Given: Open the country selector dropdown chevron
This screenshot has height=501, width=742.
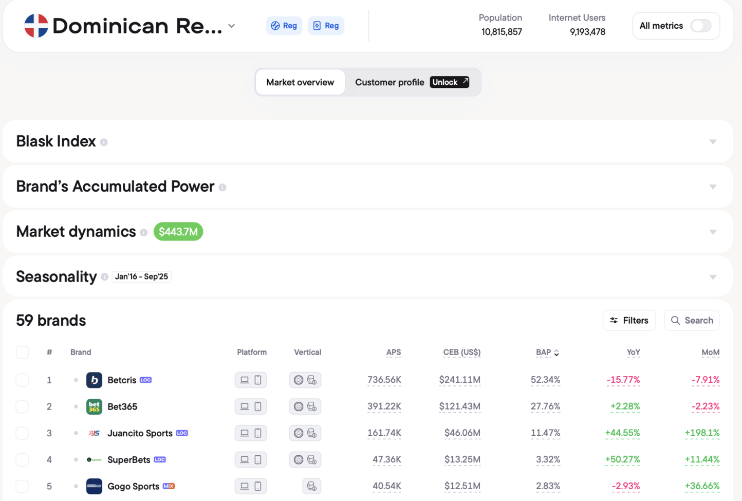Looking at the screenshot, I should 232,26.
